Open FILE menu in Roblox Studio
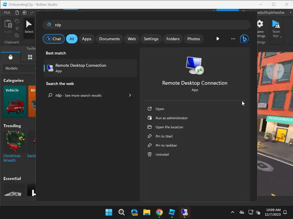The image size is (293, 219). pos(7,13)
